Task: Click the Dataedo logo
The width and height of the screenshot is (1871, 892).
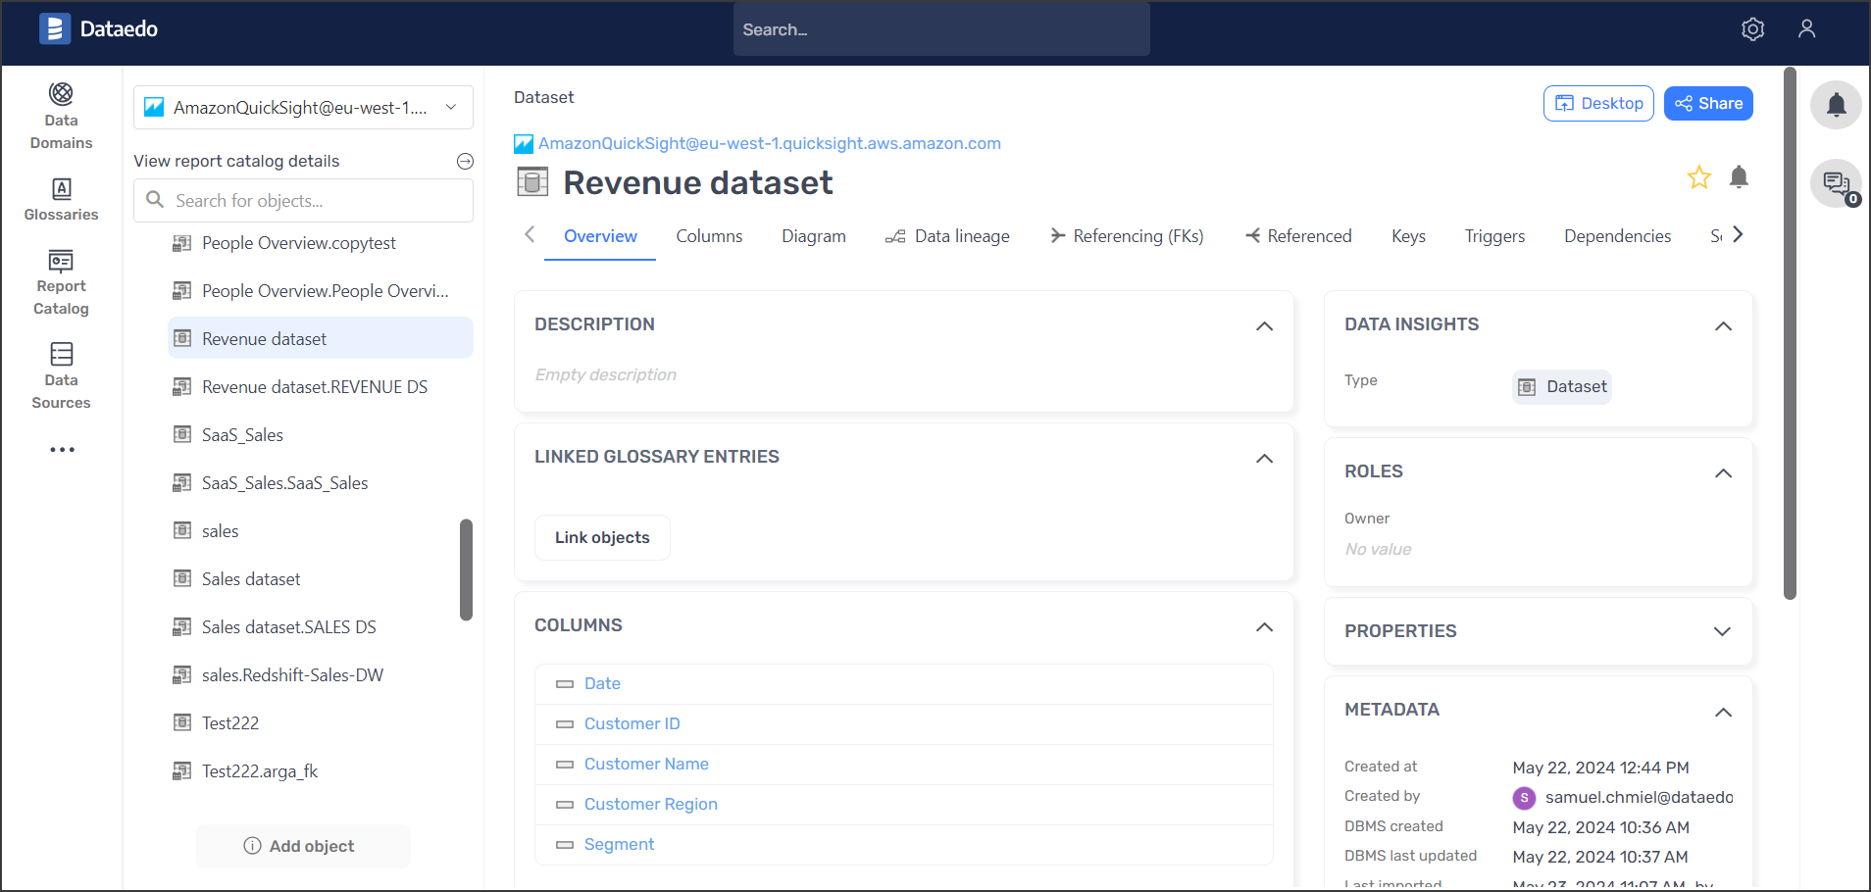Action: (x=98, y=29)
